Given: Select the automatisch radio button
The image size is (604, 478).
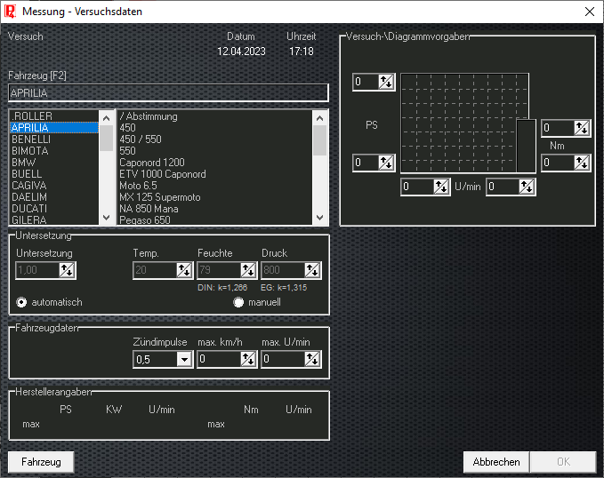Looking at the screenshot, I should tap(22, 302).
